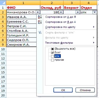Click the A-to-Я ascending sort icon
Screen dimensions: 99x98
coord(40,17)
